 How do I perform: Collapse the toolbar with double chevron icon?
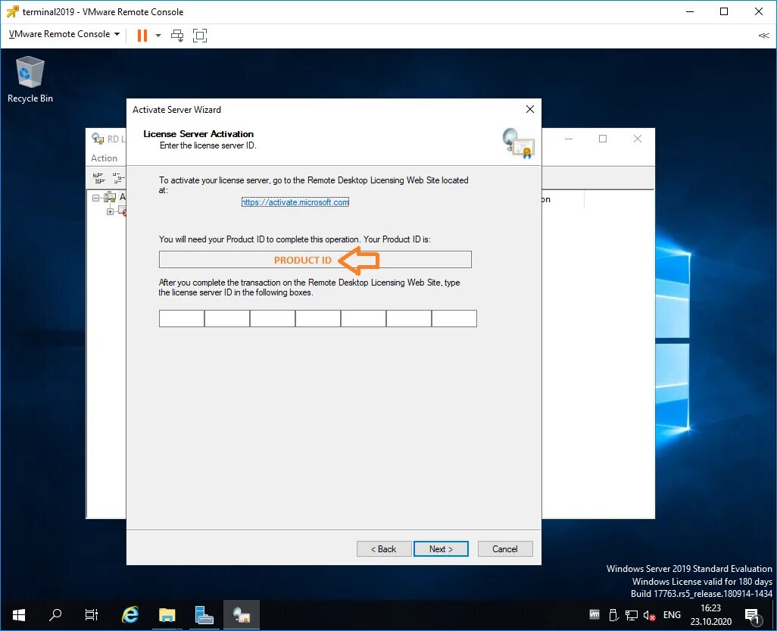coord(763,35)
